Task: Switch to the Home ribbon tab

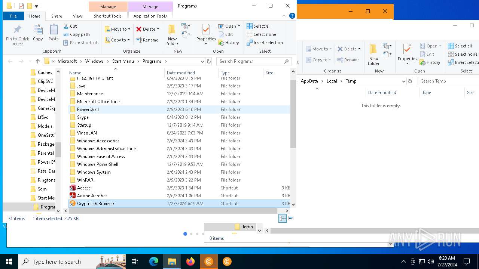Action: click(34, 16)
